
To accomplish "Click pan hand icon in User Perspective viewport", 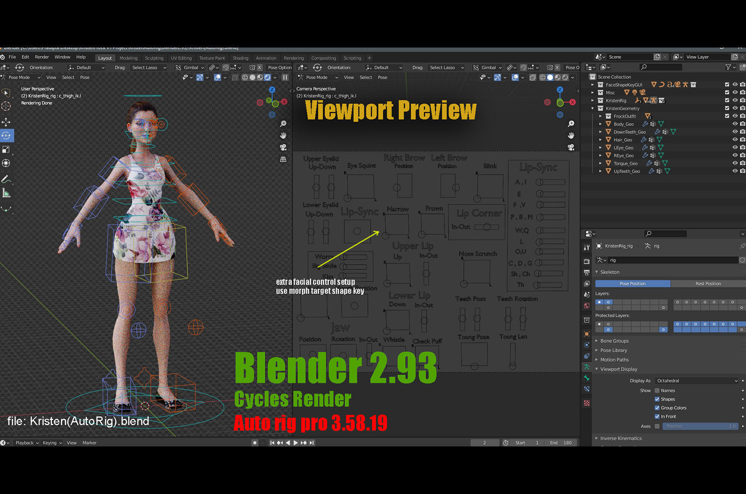I will tap(283, 136).
